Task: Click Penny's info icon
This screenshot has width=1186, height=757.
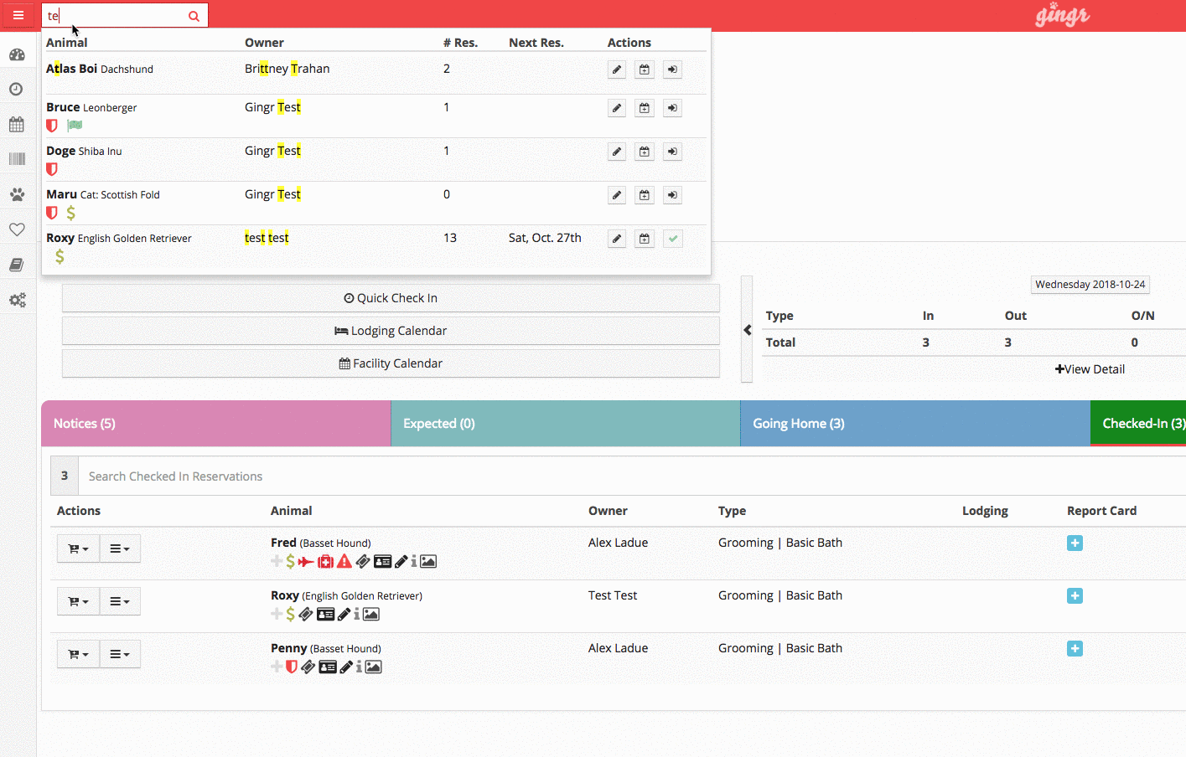Action: tap(359, 667)
